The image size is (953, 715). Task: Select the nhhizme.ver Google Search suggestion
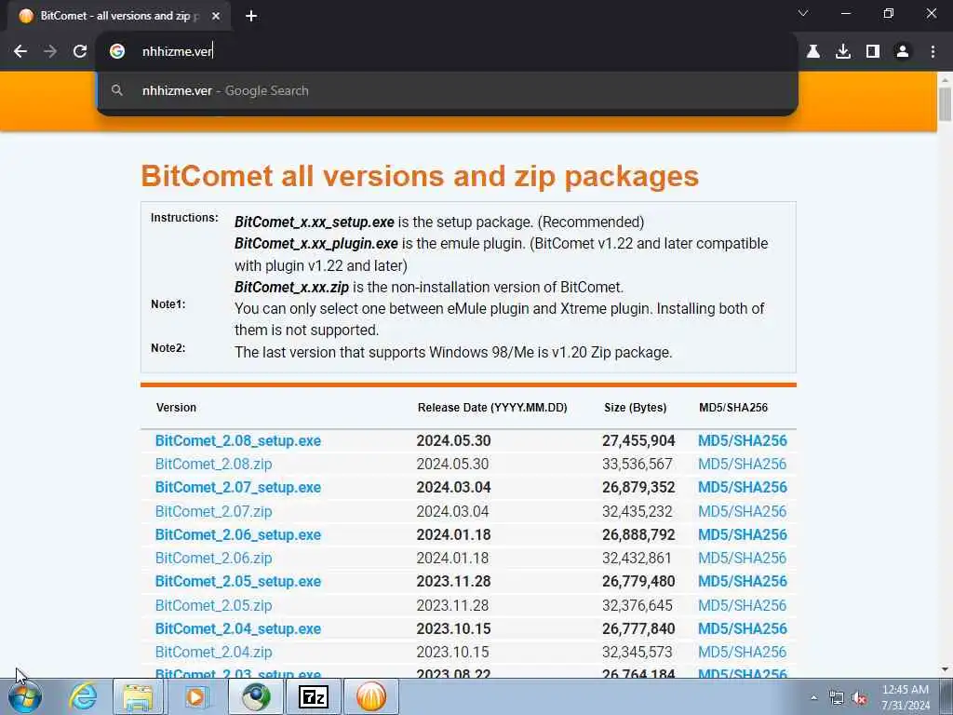click(x=447, y=90)
